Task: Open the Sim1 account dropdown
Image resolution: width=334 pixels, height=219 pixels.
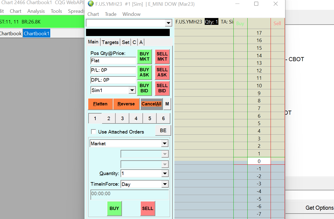Action: pyautogui.click(x=132, y=90)
